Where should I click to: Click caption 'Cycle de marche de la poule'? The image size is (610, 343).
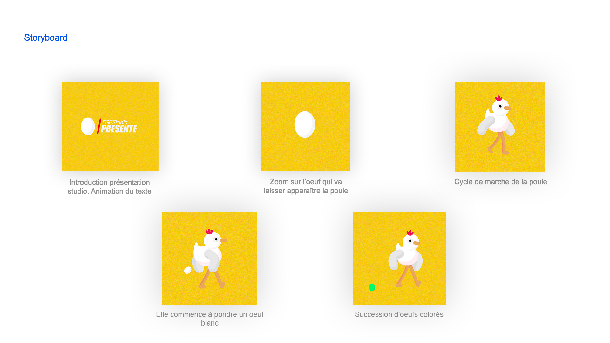[x=501, y=182]
